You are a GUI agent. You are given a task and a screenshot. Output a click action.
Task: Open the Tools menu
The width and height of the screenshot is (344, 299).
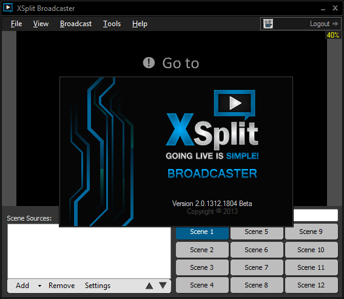pos(112,24)
